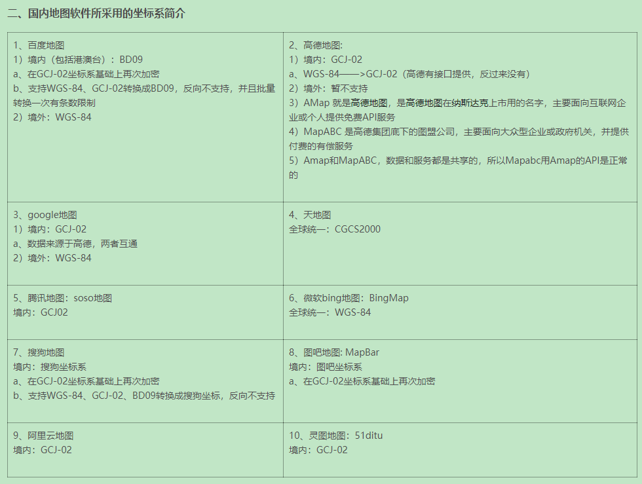Click the '境内（包括港澳台）：BD09' line

pyautogui.click(x=78, y=60)
